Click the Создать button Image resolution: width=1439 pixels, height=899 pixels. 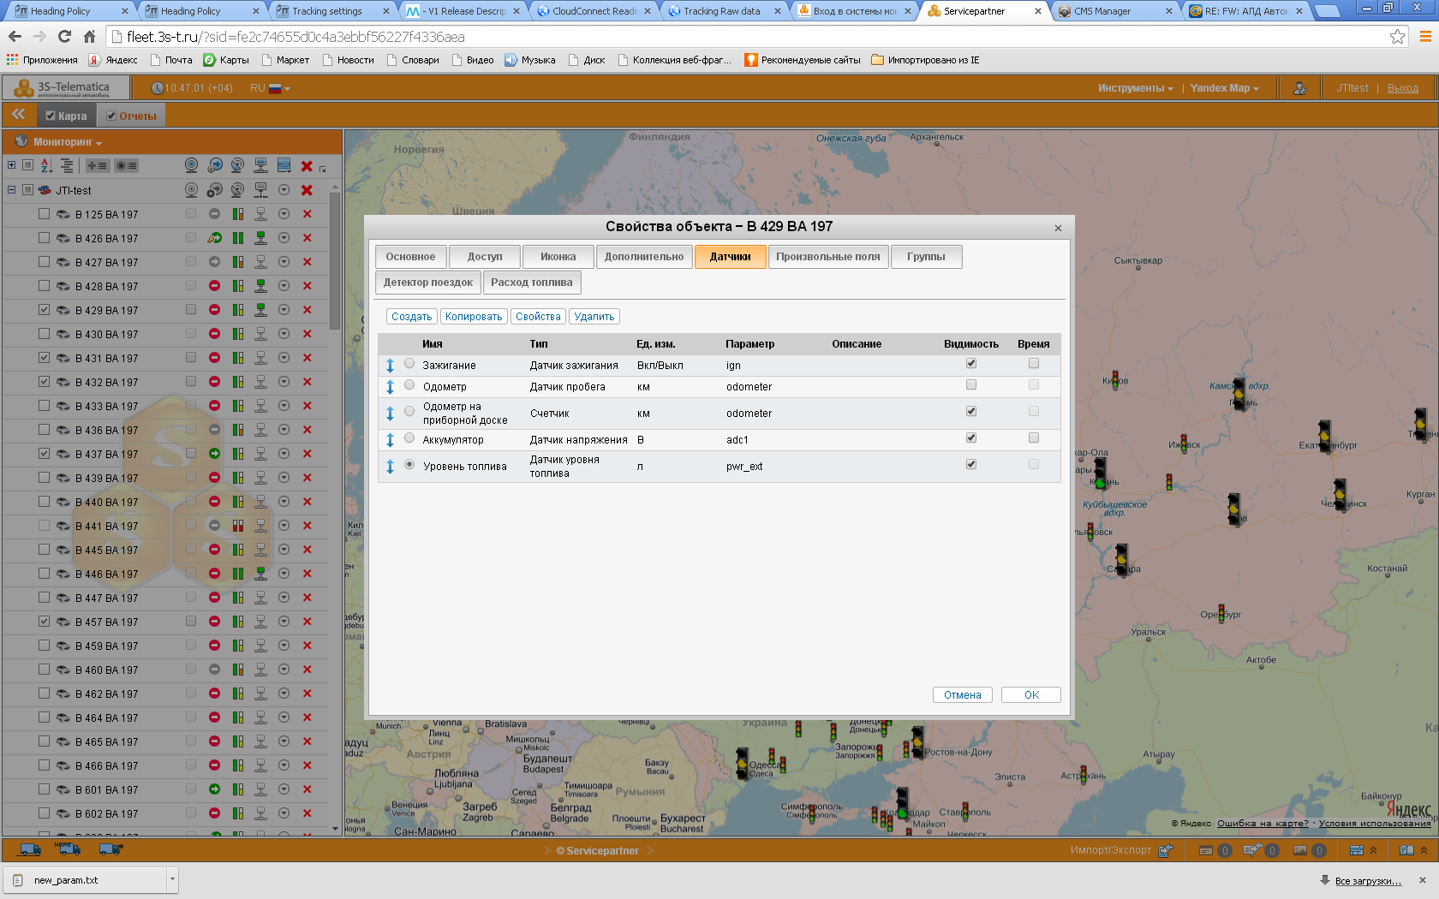pyautogui.click(x=411, y=317)
